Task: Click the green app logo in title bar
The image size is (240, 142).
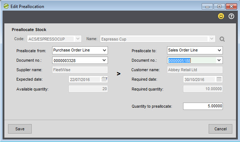Action: (x=6, y=6)
